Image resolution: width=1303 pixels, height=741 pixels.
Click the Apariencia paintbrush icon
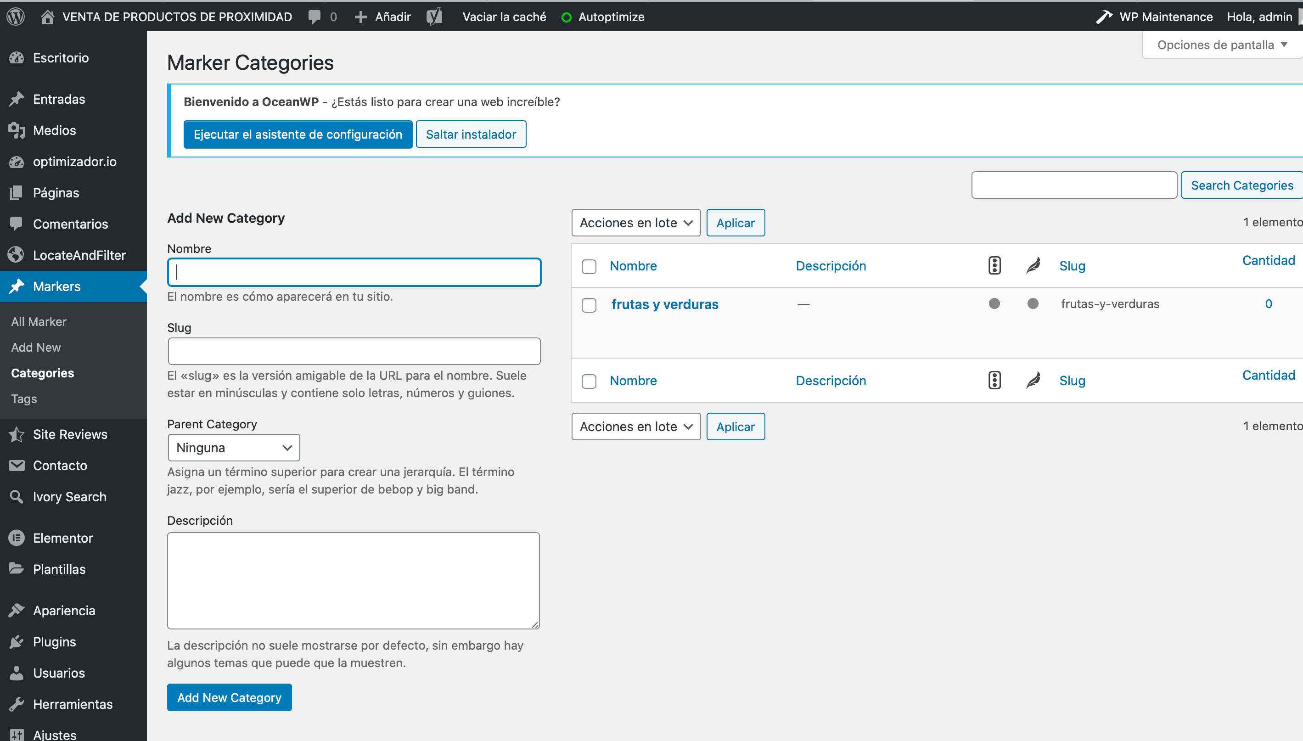[17, 610]
